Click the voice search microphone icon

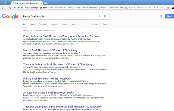(x=100, y=16)
